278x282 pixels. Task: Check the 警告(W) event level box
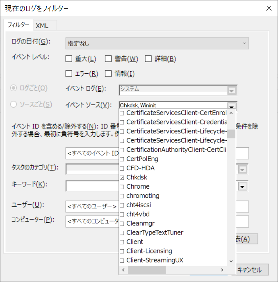pos(108,59)
